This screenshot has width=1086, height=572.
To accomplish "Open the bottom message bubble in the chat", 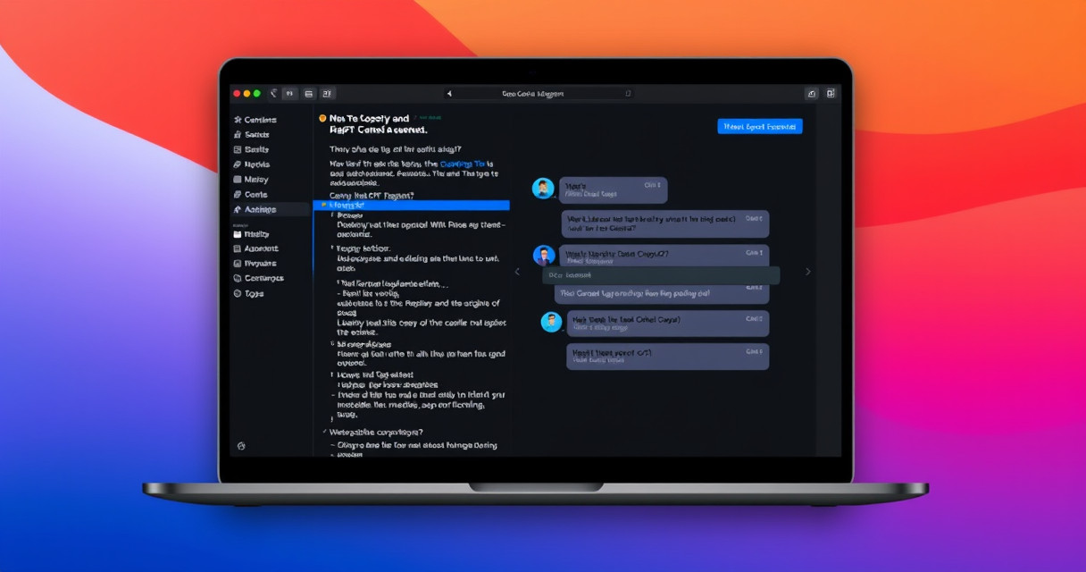I will (667, 357).
